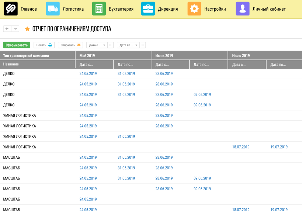Open 31.05.2019 in third УМНАЯ ЛОГИСТИКА row

coord(126,137)
